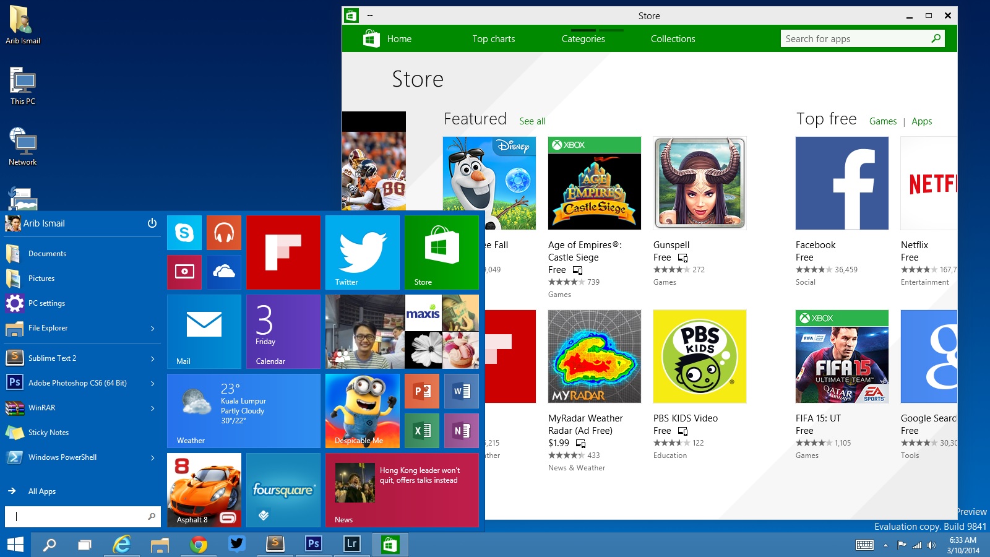This screenshot has width=990, height=557.
Task: Show hidden system tray icons
Action: [885, 545]
